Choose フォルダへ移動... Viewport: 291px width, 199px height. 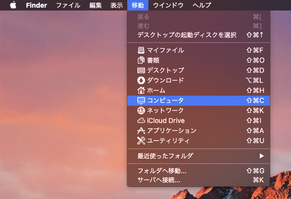[x=198, y=171]
